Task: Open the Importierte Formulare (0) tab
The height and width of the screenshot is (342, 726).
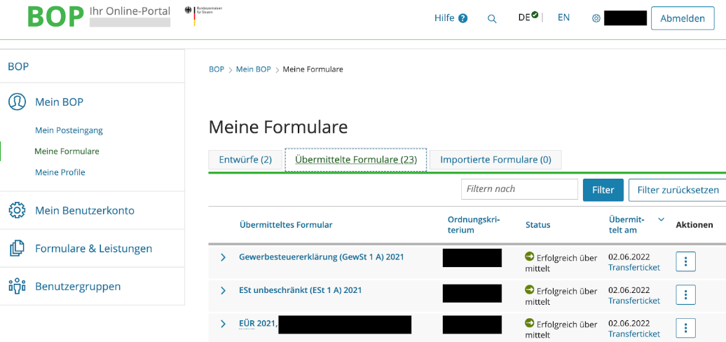Action: click(x=495, y=160)
